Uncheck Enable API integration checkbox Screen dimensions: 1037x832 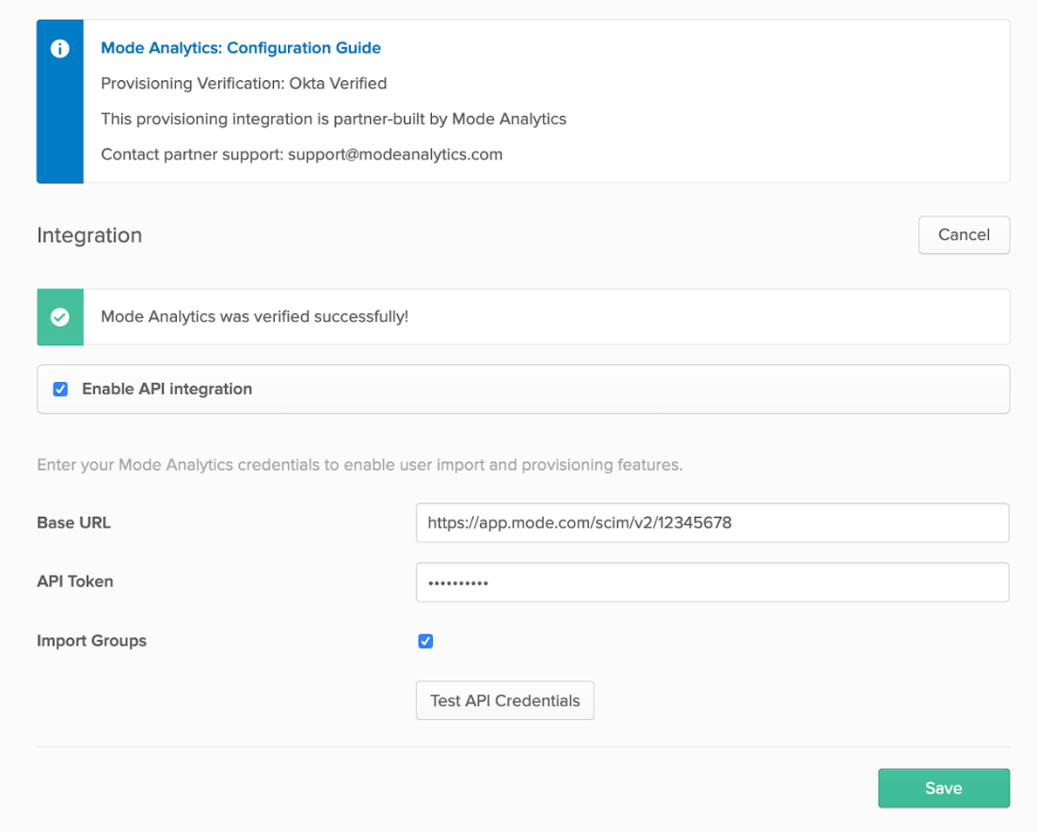(60, 389)
